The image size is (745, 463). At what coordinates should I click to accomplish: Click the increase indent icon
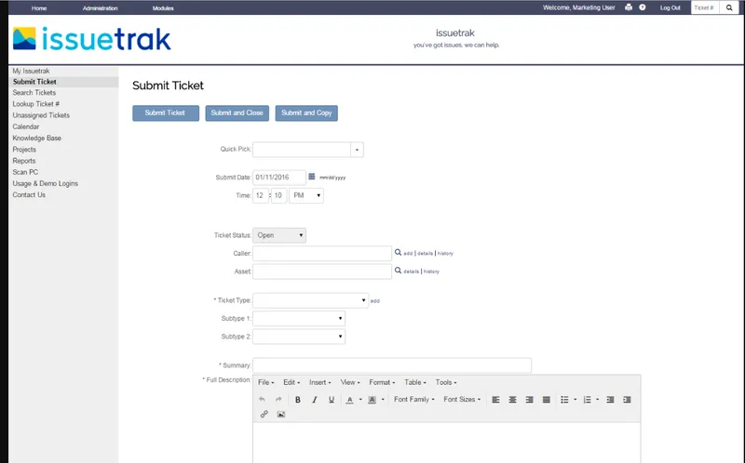627,400
